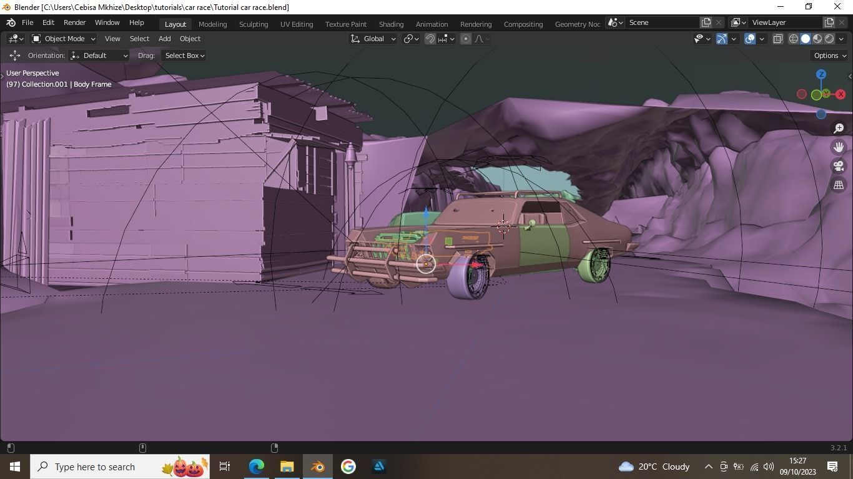Open the editor type dropdown
Screen dimensions: 853x479
[x=15, y=39]
